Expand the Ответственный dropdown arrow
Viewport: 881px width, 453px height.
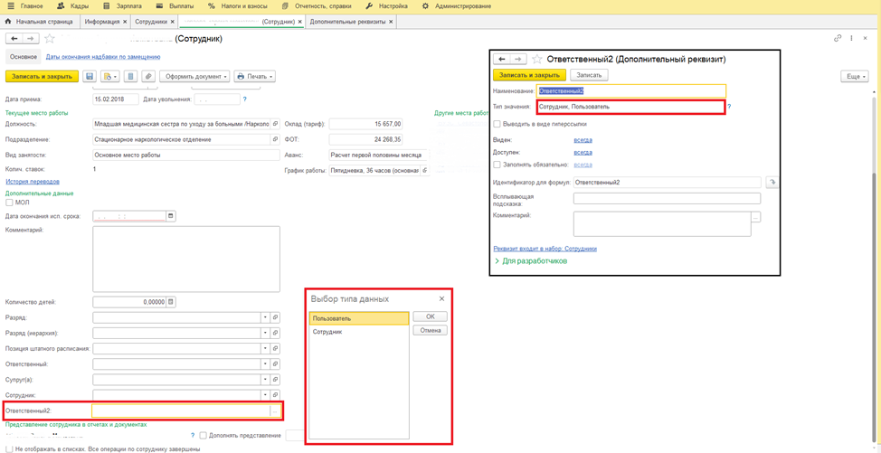point(265,364)
